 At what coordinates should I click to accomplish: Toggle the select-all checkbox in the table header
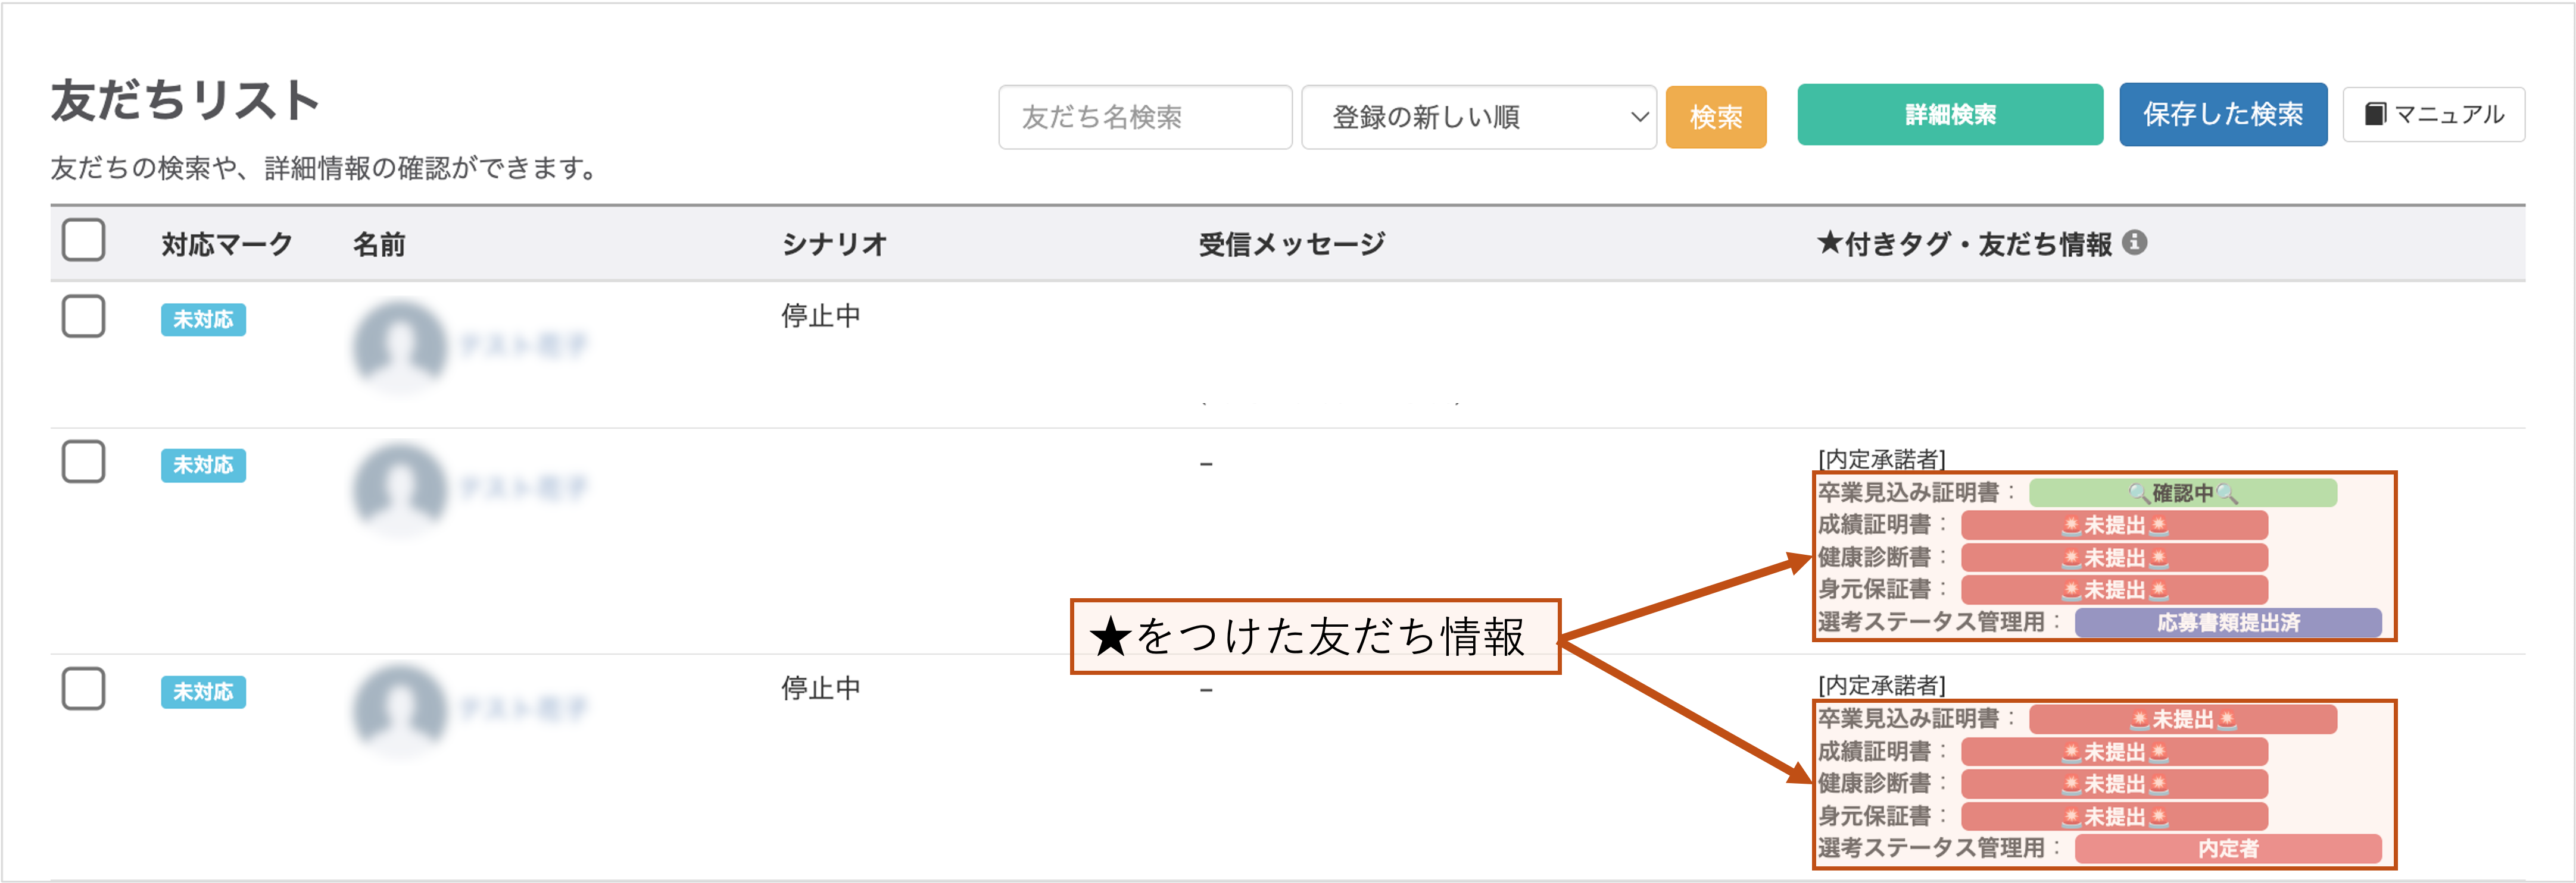[83, 240]
